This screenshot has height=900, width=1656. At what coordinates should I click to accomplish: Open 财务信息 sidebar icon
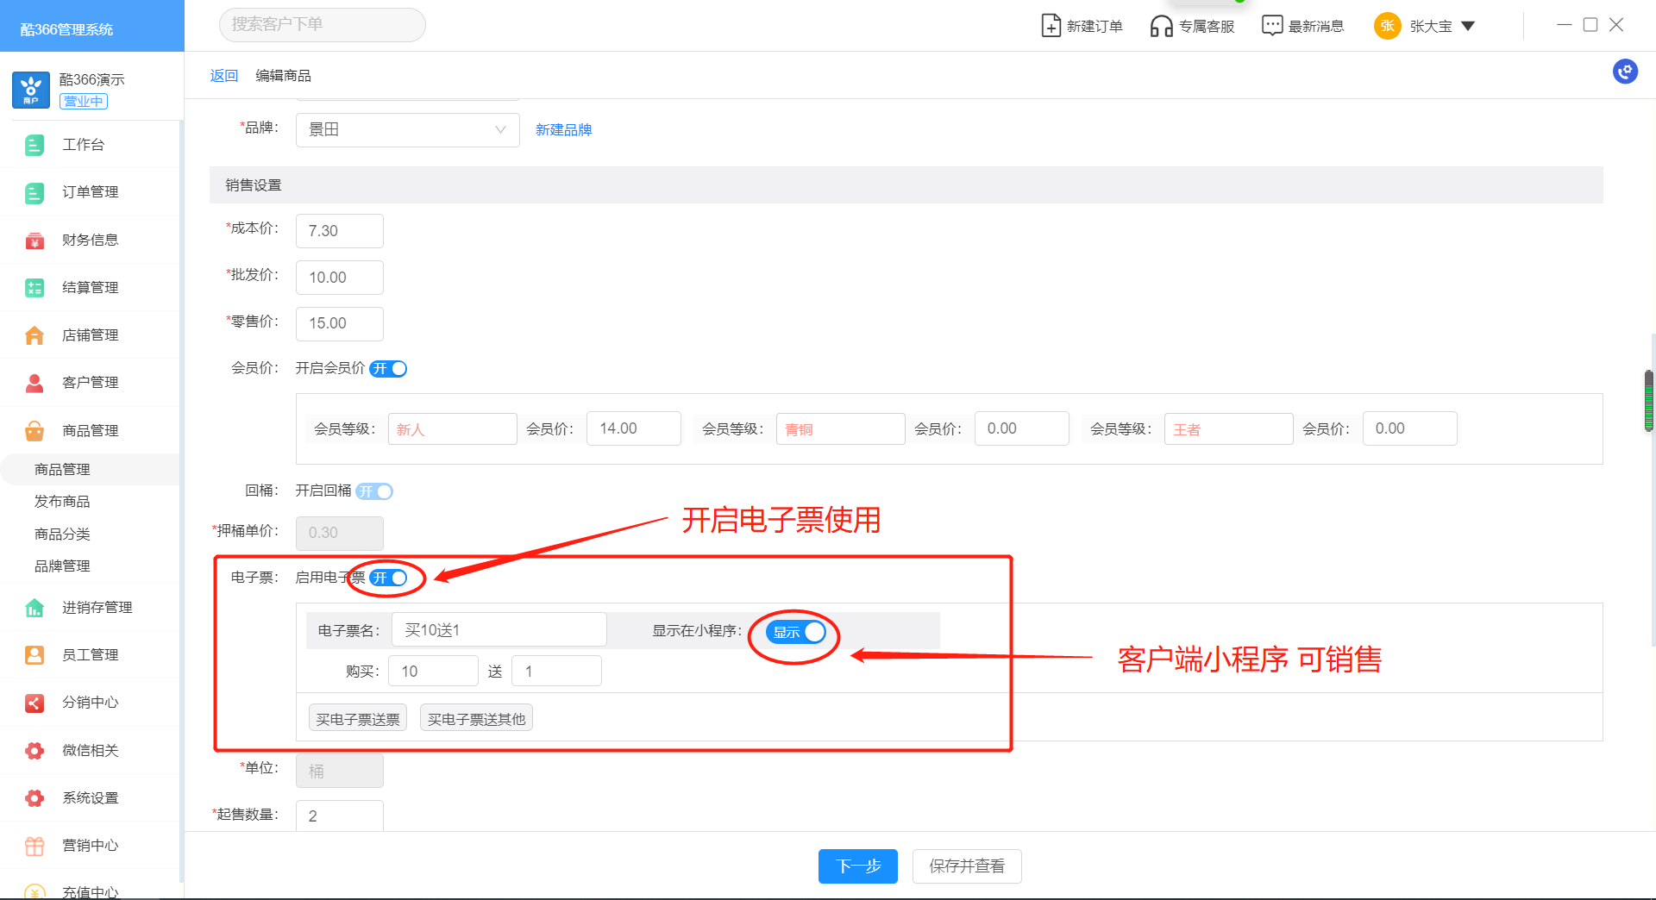(34, 241)
